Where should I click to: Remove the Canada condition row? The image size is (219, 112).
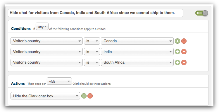(x=184, y=41)
